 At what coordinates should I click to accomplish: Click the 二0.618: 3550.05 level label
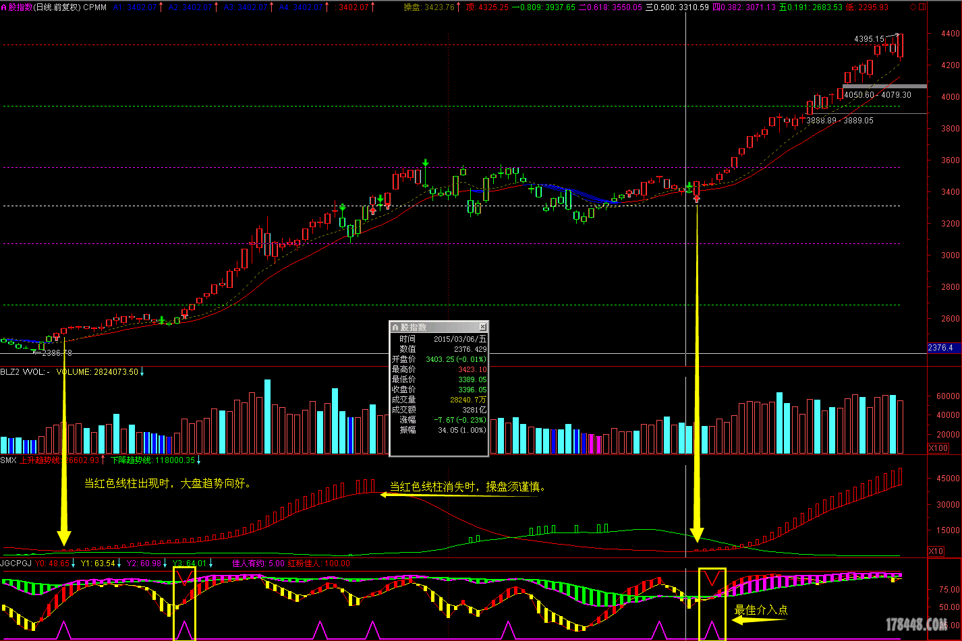coord(611,7)
